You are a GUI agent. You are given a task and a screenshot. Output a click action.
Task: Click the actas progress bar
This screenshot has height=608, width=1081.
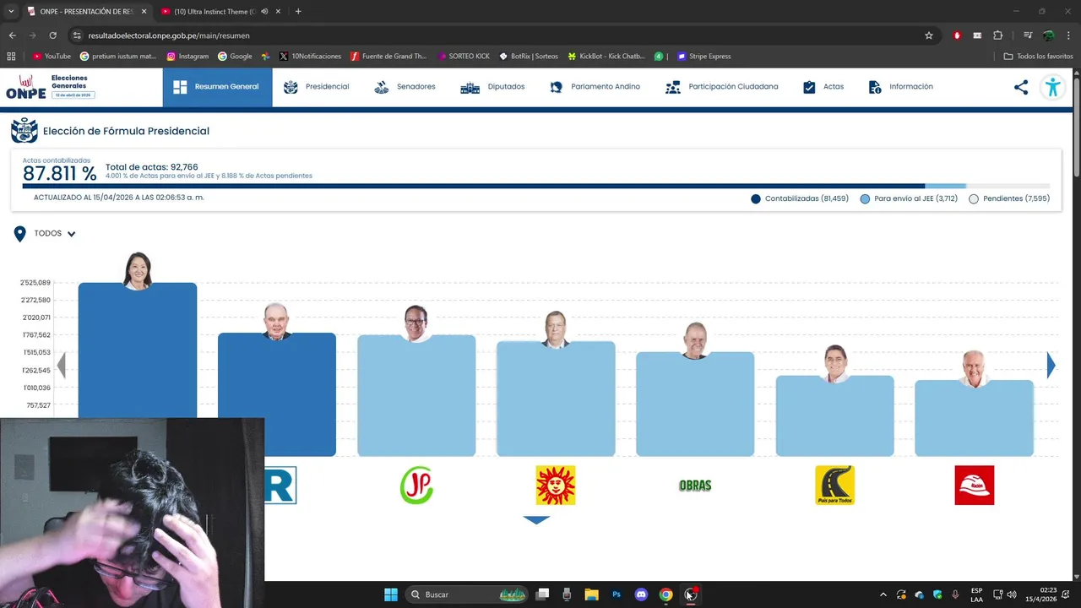click(536, 186)
